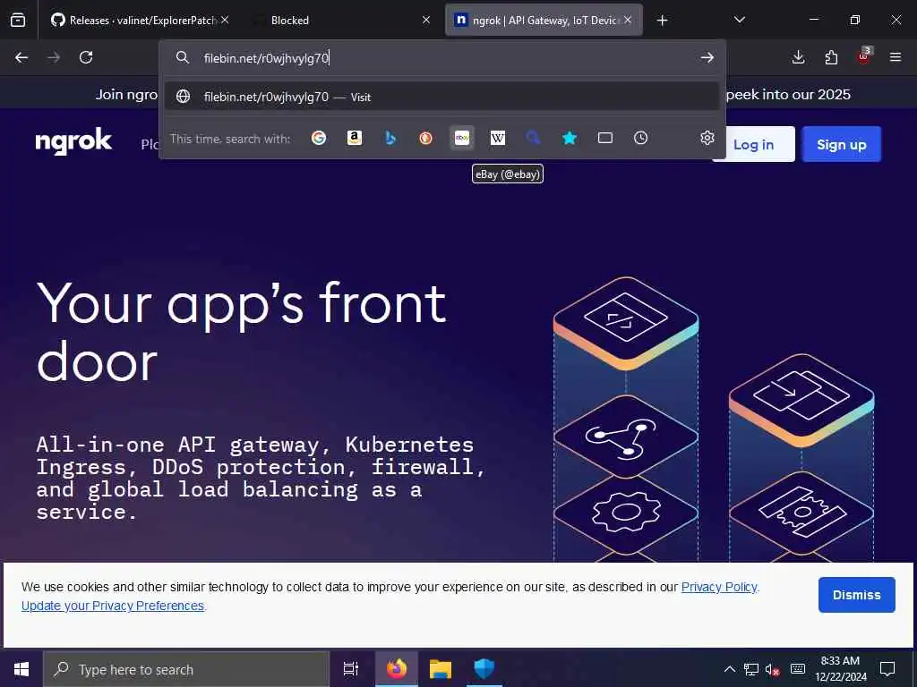Click the ngrok logo
Viewport: 917px width, 687px height.
(x=73, y=140)
